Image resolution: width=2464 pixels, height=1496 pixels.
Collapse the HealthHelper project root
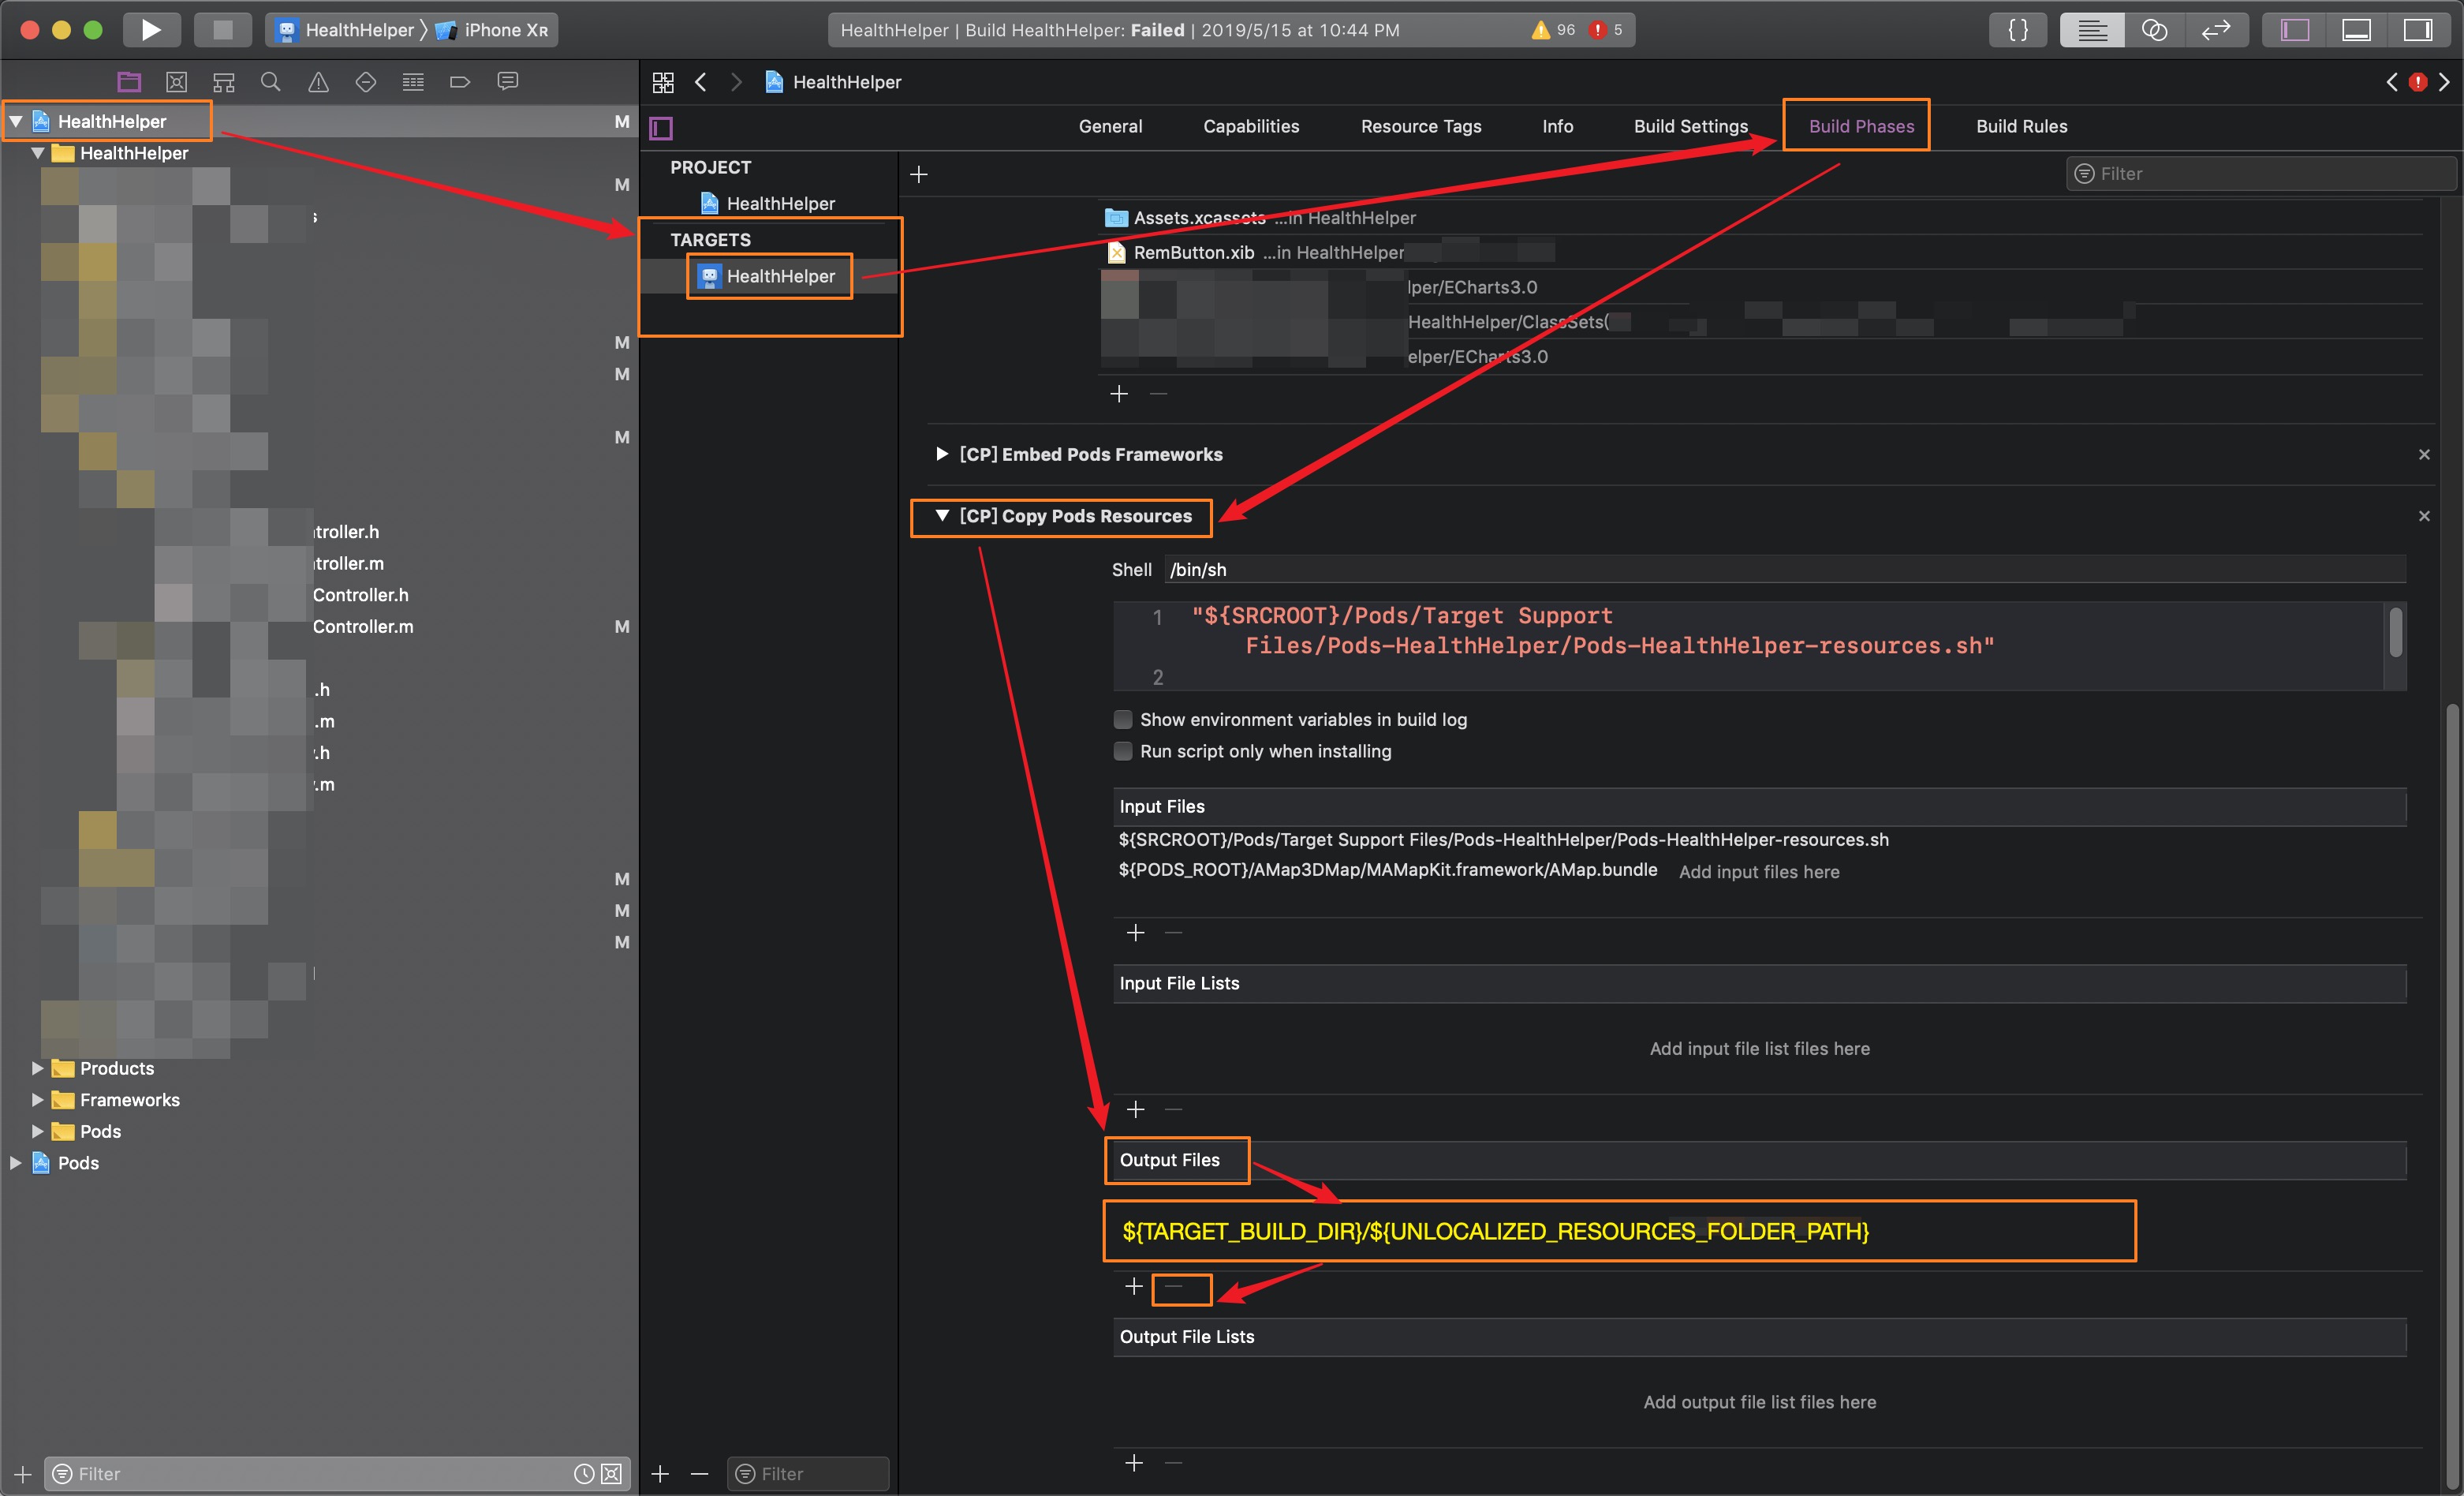[x=16, y=121]
